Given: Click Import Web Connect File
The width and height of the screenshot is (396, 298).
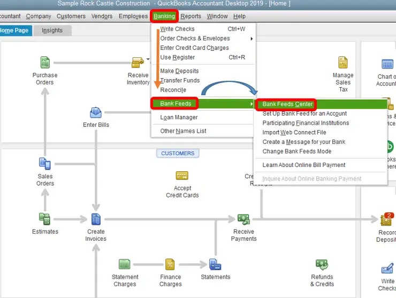Looking at the screenshot, I should click(294, 133).
